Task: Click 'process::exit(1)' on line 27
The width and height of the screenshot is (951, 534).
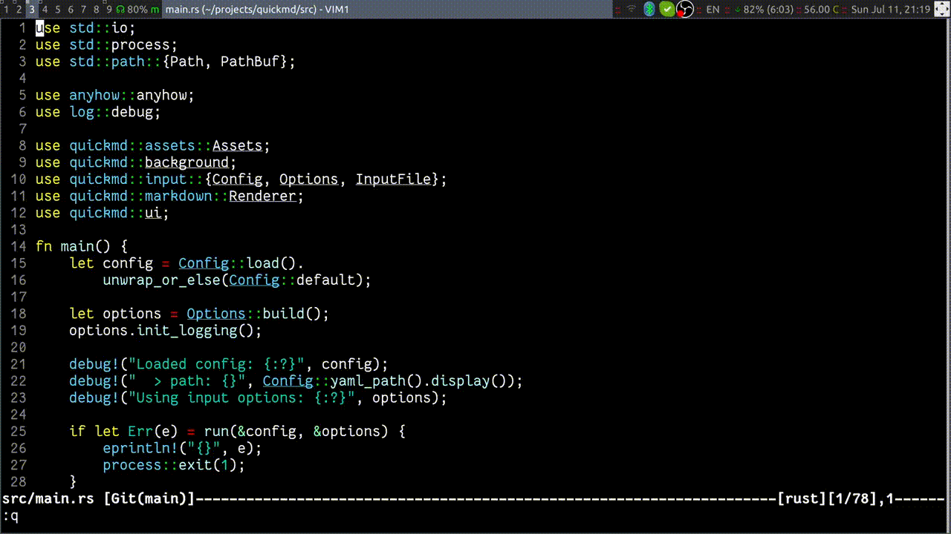Action: coord(169,465)
